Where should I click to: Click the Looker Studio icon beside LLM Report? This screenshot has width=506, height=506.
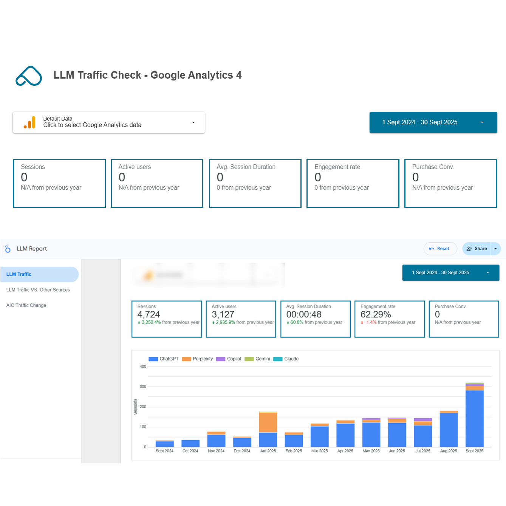8,249
